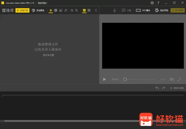Click the microphone voice-over record icon
The height and width of the screenshot is (129, 186).
115,10
